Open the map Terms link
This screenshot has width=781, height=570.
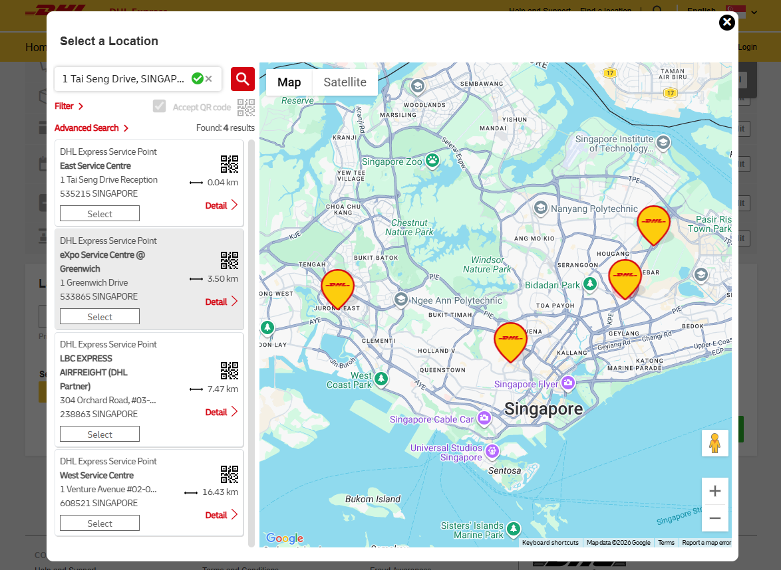(x=666, y=543)
